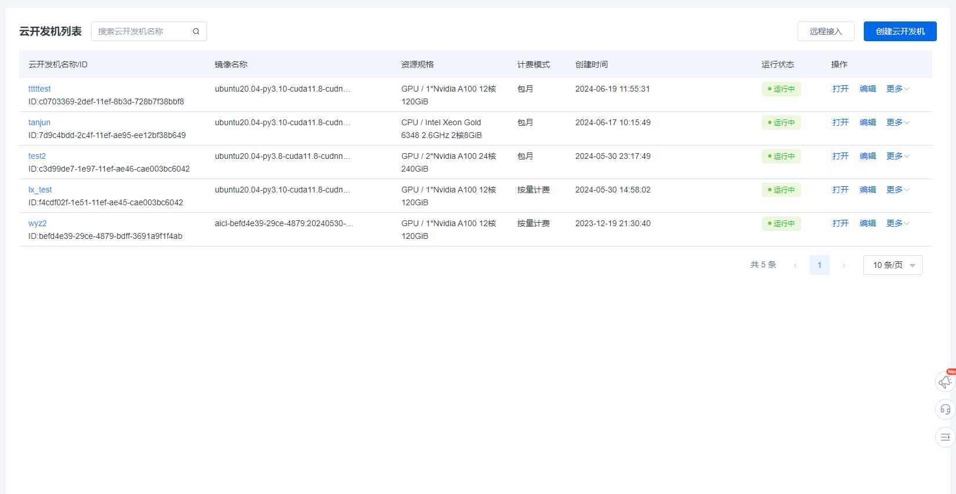The width and height of the screenshot is (956, 494).
Task: Click the 计费模式 column header
Action: point(534,64)
